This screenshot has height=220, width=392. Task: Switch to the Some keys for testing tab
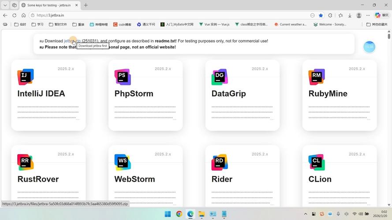coord(49,5)
